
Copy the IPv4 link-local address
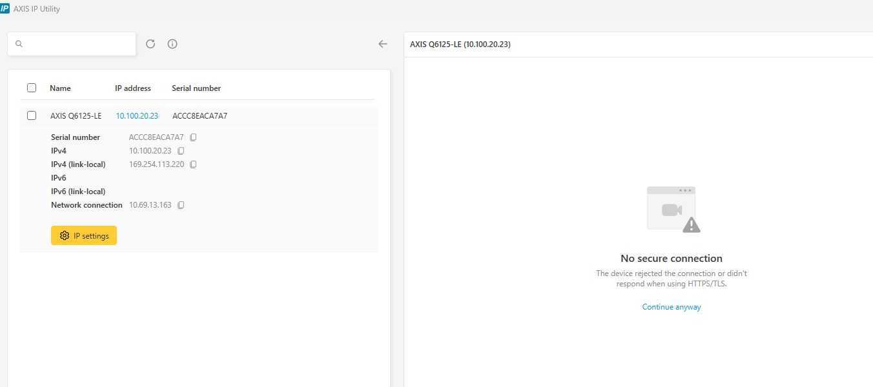point(193,164)
